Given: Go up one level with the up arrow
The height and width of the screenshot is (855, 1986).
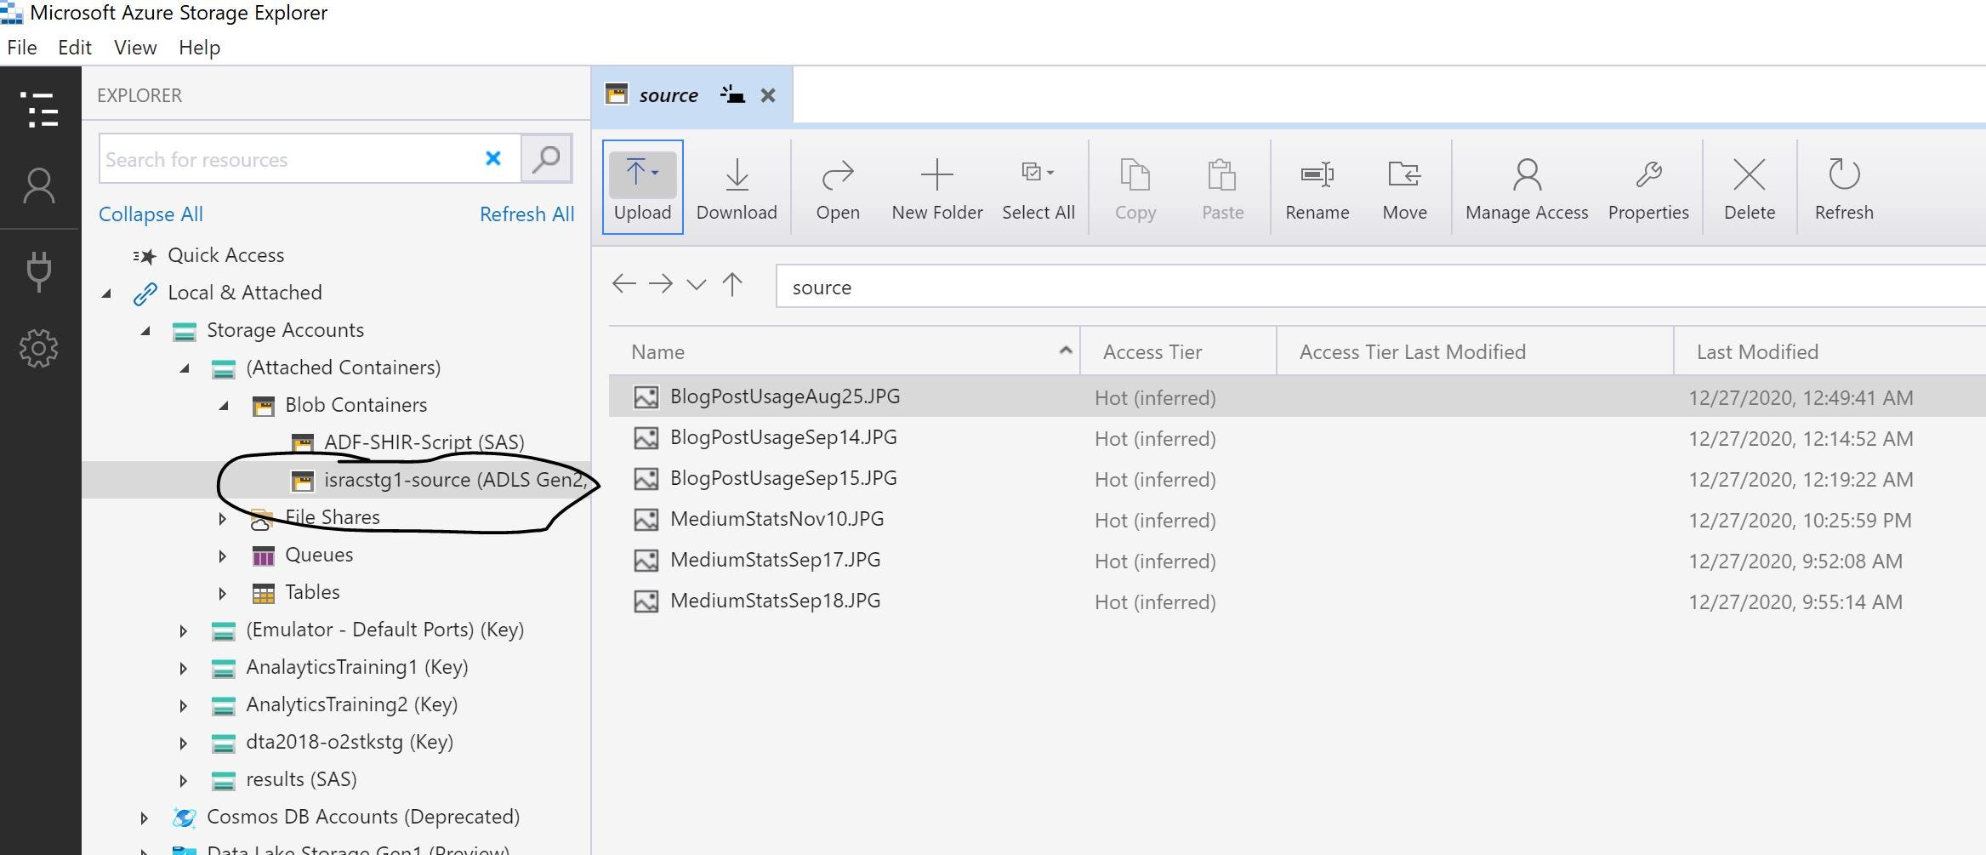Looking at the screenshot, I should [732, 284].
